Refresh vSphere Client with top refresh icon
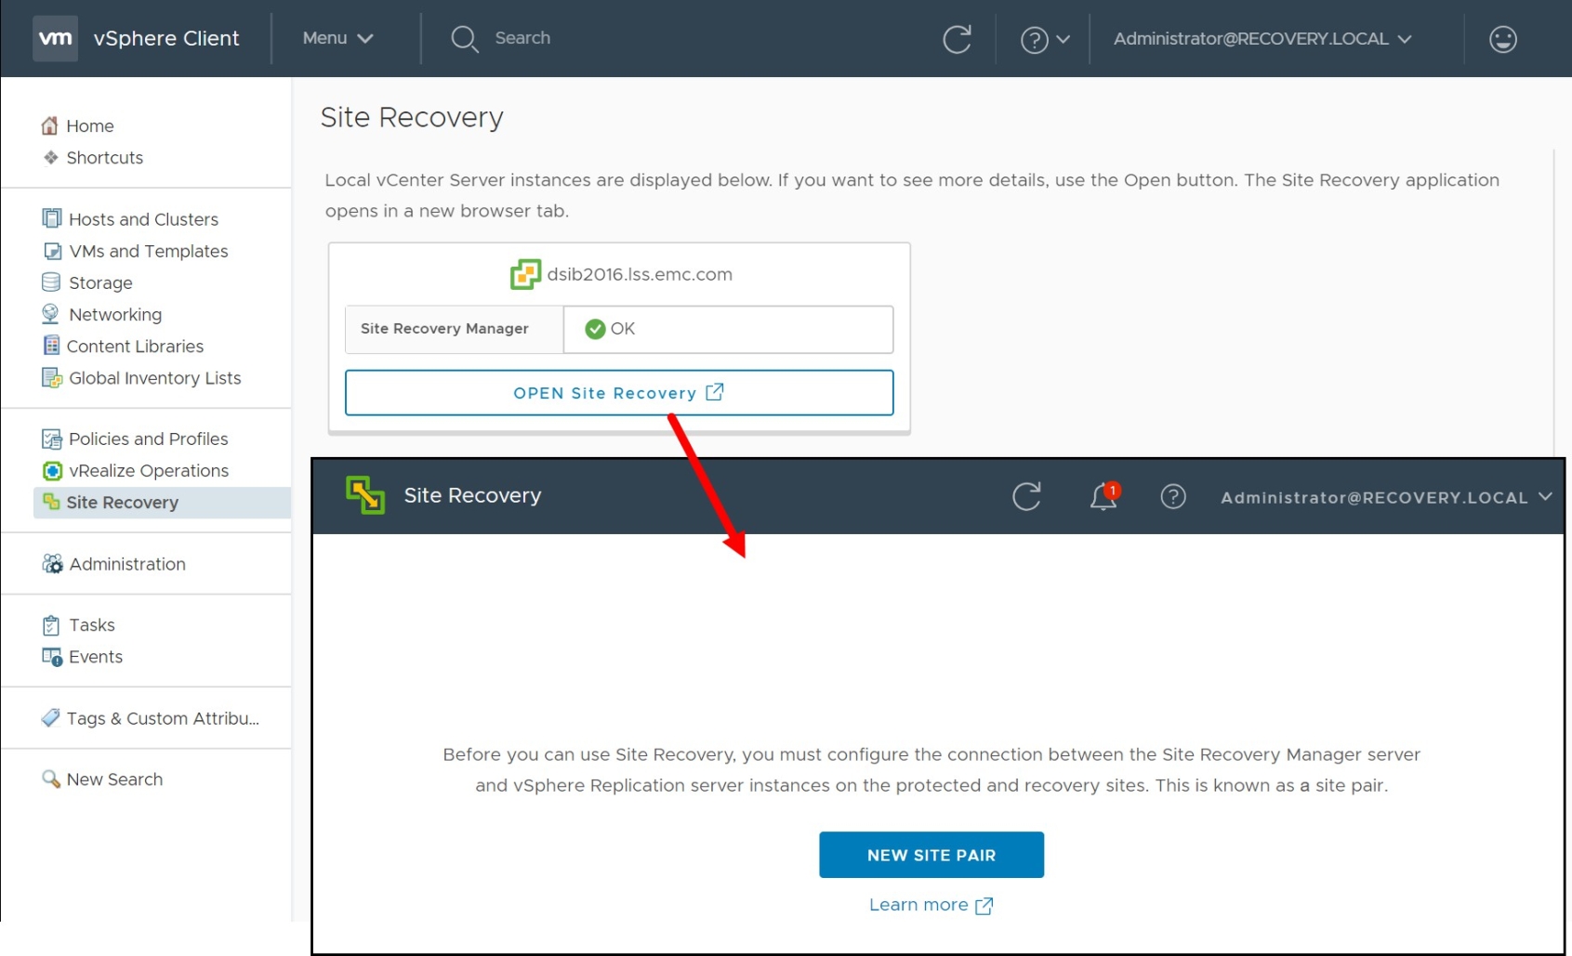Image resolution: width=1572 pixels, height=956 pixels. click(x=957, y=39)
